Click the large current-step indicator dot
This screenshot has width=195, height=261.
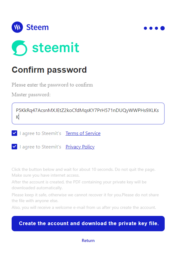(163, 28)
